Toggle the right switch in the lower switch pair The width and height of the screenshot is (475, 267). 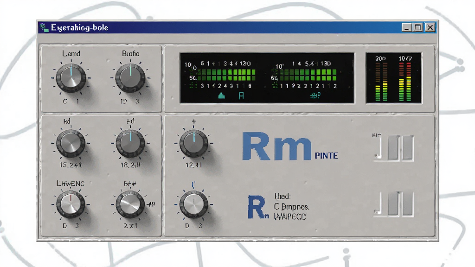pyautogui.click(x=408, y=203)
